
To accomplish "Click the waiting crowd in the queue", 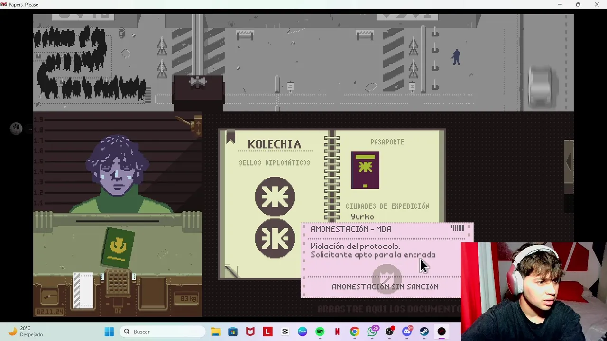I will (x=90, y=64).
